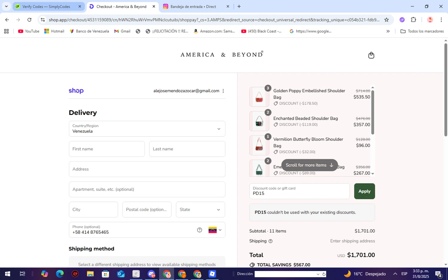
Task: Open the tab search dropdown arrow
Action: point(6,6)
